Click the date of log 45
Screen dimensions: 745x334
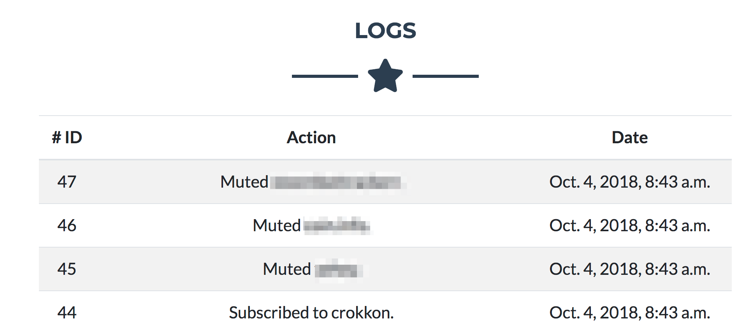pos(630,269)
